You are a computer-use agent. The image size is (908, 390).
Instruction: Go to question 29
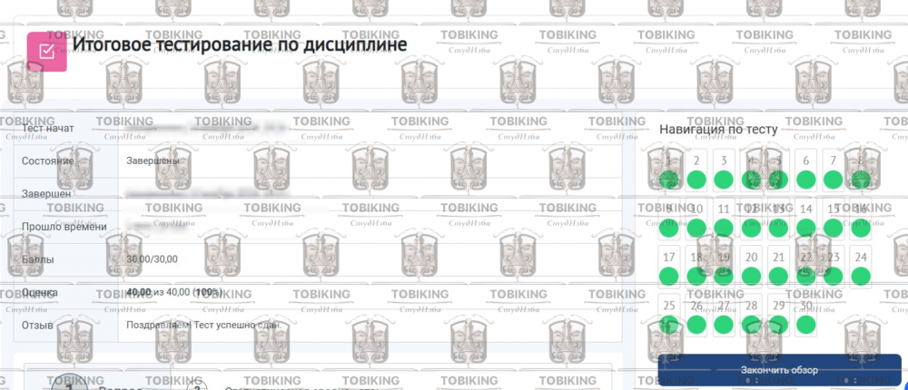point(778,314)
